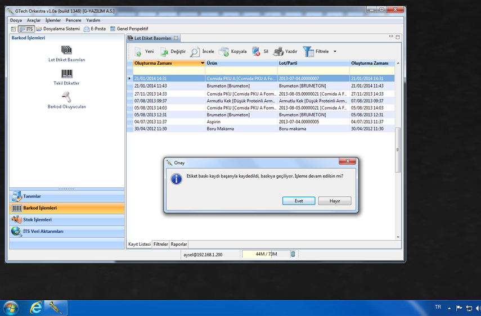
Task: Click Hayır in Onay dialog
Action: pos(335,201)
